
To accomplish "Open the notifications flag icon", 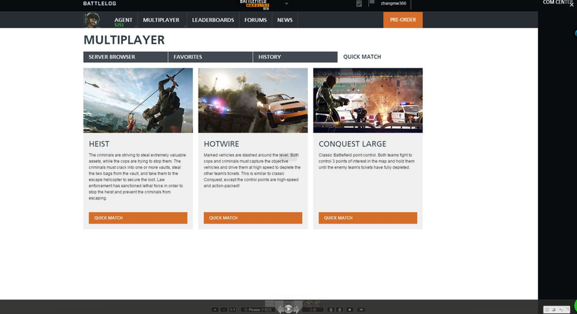I will tap(372, 3).
